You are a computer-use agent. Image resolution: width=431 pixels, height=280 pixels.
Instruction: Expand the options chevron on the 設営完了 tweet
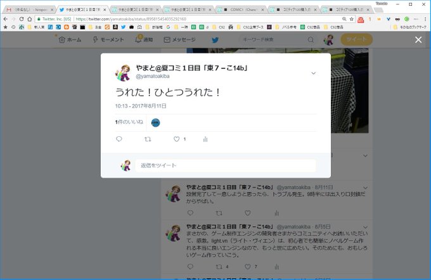[x=365, y=188]
